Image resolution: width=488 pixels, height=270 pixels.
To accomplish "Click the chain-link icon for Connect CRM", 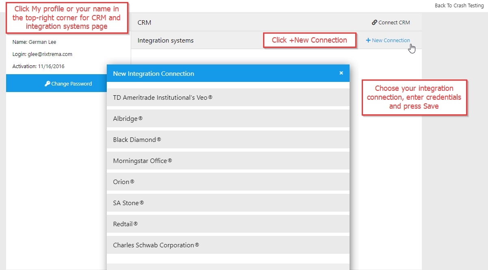I will point(374,23).
